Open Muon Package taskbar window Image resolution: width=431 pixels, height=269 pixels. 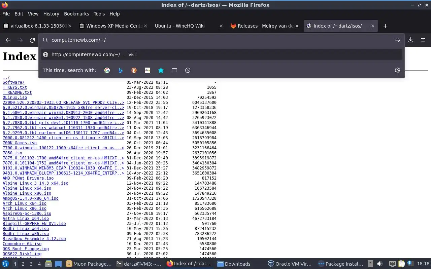click(x=89, y=264)
